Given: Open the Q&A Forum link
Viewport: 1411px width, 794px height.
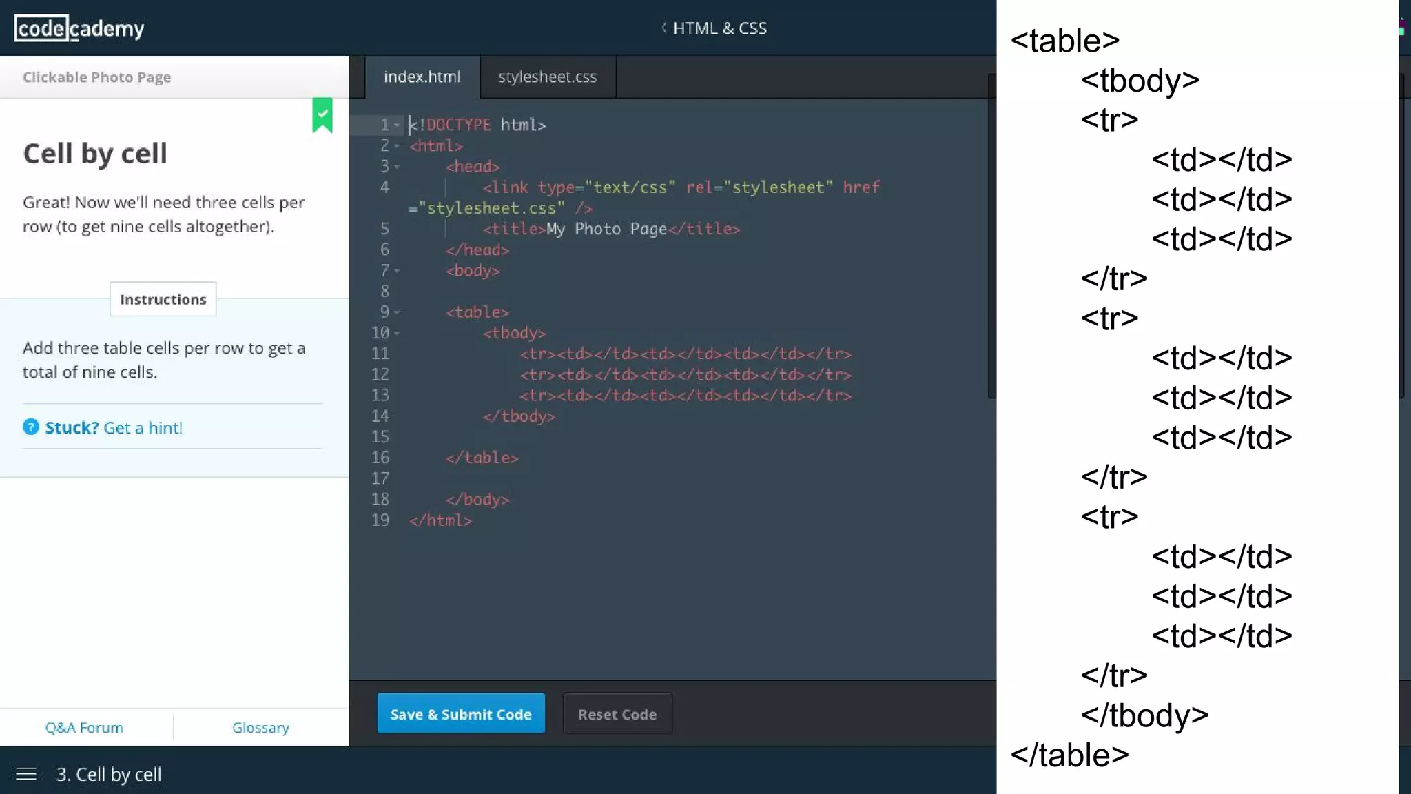Looking at the screenshot, I should [84, 727].
